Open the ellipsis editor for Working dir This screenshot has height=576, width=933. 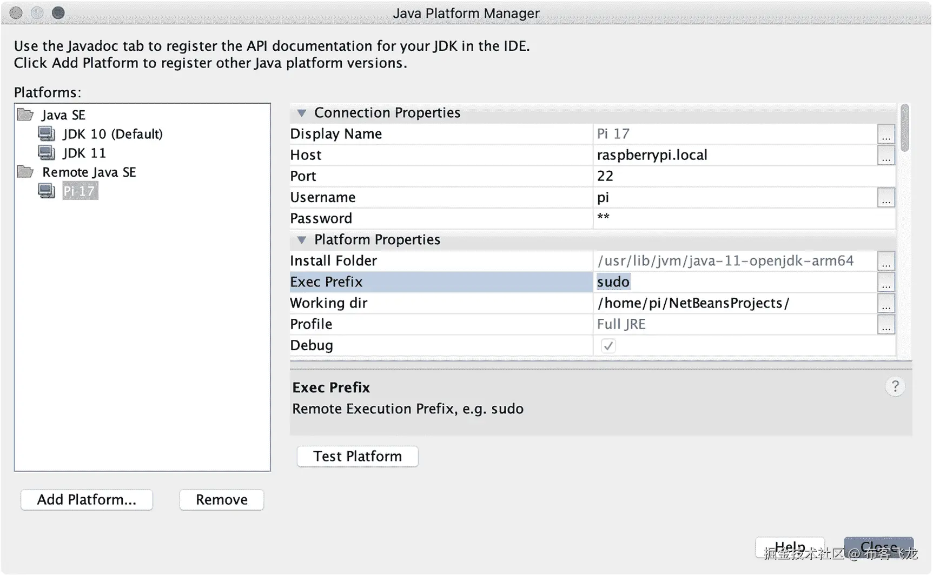click(x=885, y=304)
